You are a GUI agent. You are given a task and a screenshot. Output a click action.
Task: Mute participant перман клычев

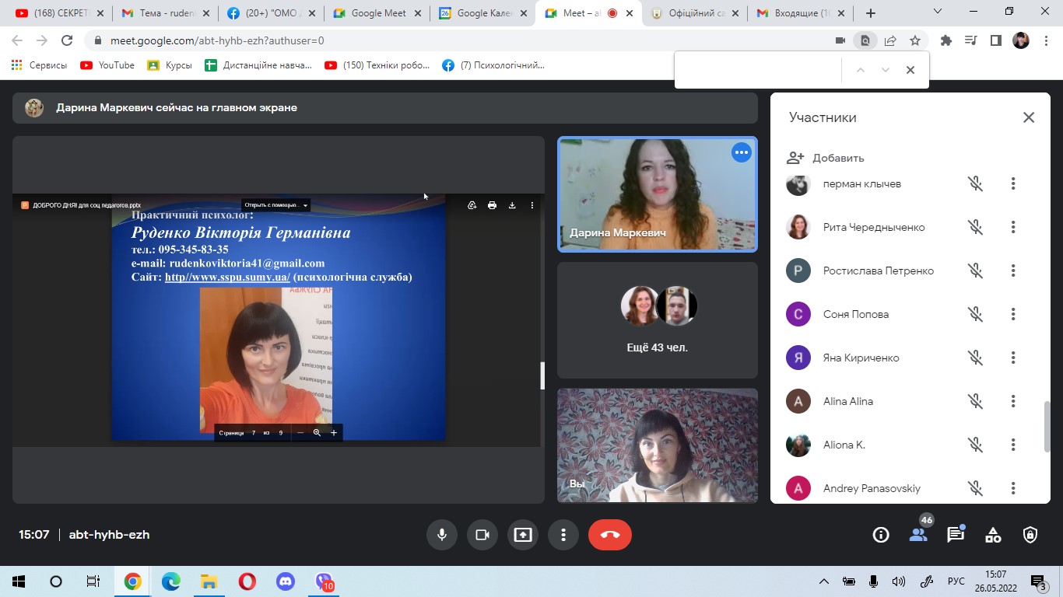point(976,183)
